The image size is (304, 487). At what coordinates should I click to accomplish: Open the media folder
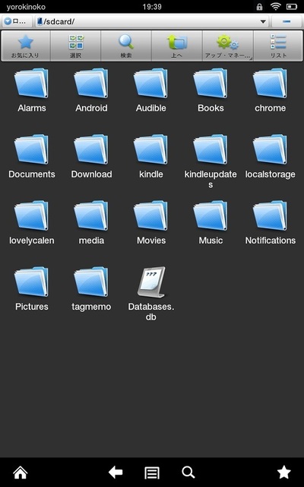91,223
